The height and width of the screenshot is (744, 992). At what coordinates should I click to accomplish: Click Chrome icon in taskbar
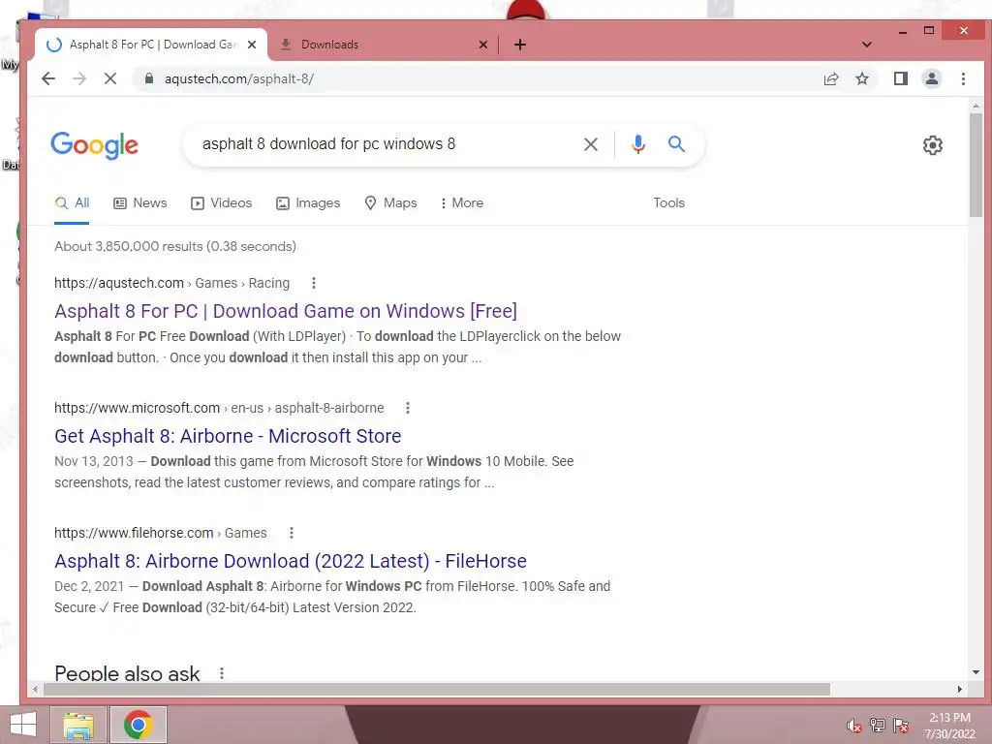[x=138, y=725]
